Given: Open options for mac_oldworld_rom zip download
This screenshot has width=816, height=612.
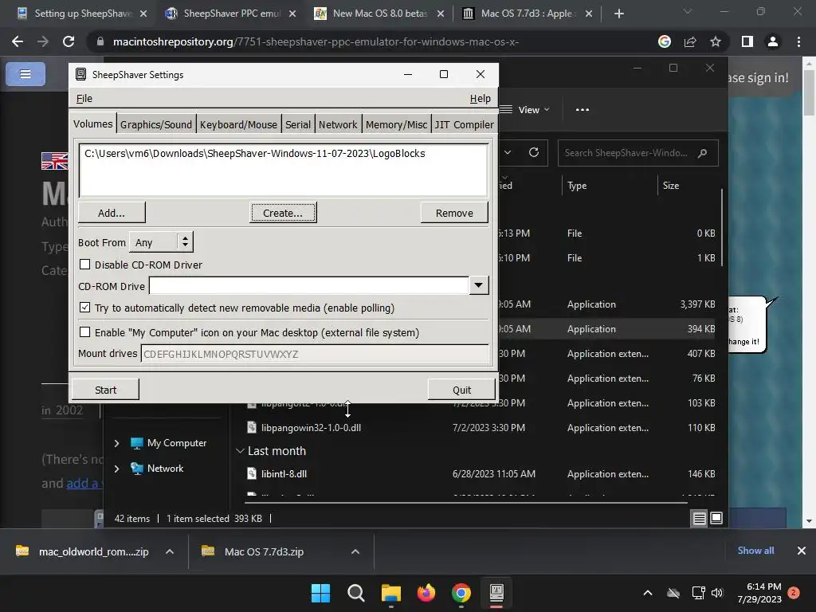Looking at the screenshot, I should point(170,551).
